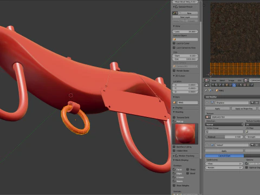
Task: Open the Select menu in UV editor
Action: point(222,80)
